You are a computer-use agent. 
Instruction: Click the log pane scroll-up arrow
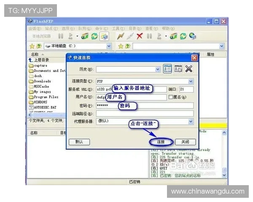pyautogui.click(x=224, y=133)
